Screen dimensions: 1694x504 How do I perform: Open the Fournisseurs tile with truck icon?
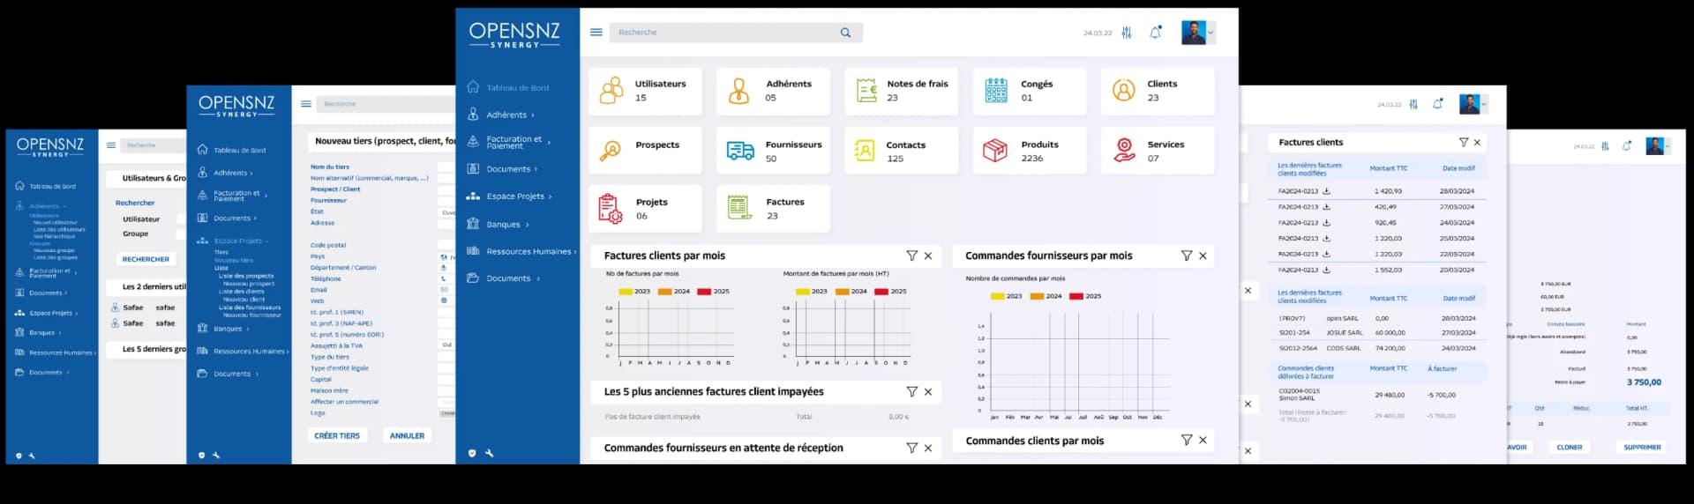773,151
